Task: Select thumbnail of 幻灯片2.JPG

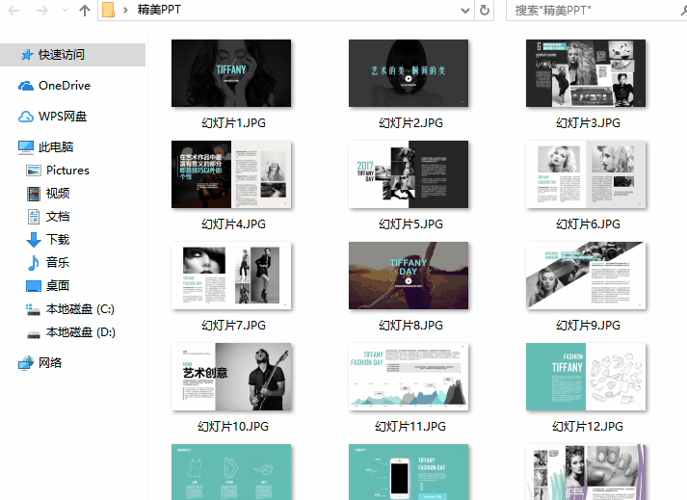Action: click(x=409, y=73)
